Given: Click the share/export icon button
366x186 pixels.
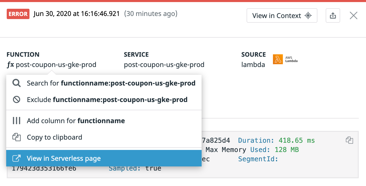Looking at the screenshot, I should 333,16.
